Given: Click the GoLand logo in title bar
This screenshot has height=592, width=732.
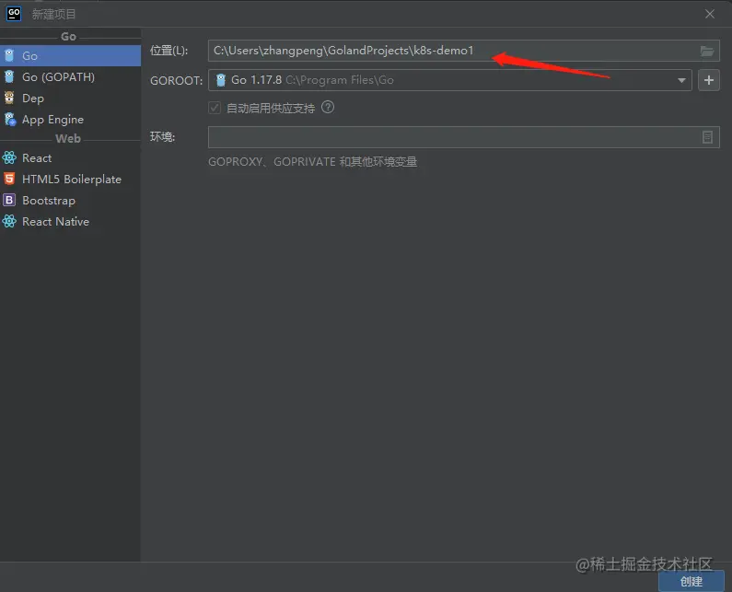Looking at the screenshot, I should tap(14, 14).
